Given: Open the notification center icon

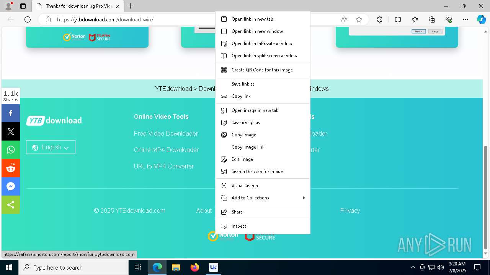Looking at the screenshot, I should (x=477, y=267).
